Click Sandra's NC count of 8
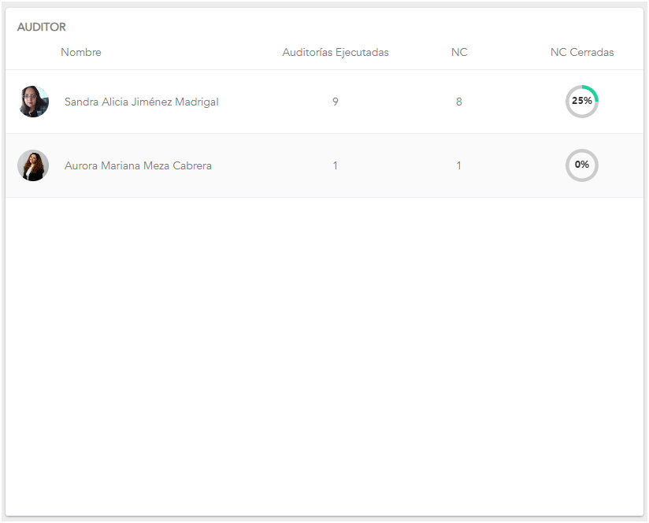Image resolution: width=649 pixels, height=523 pixels. click(459, 102)
